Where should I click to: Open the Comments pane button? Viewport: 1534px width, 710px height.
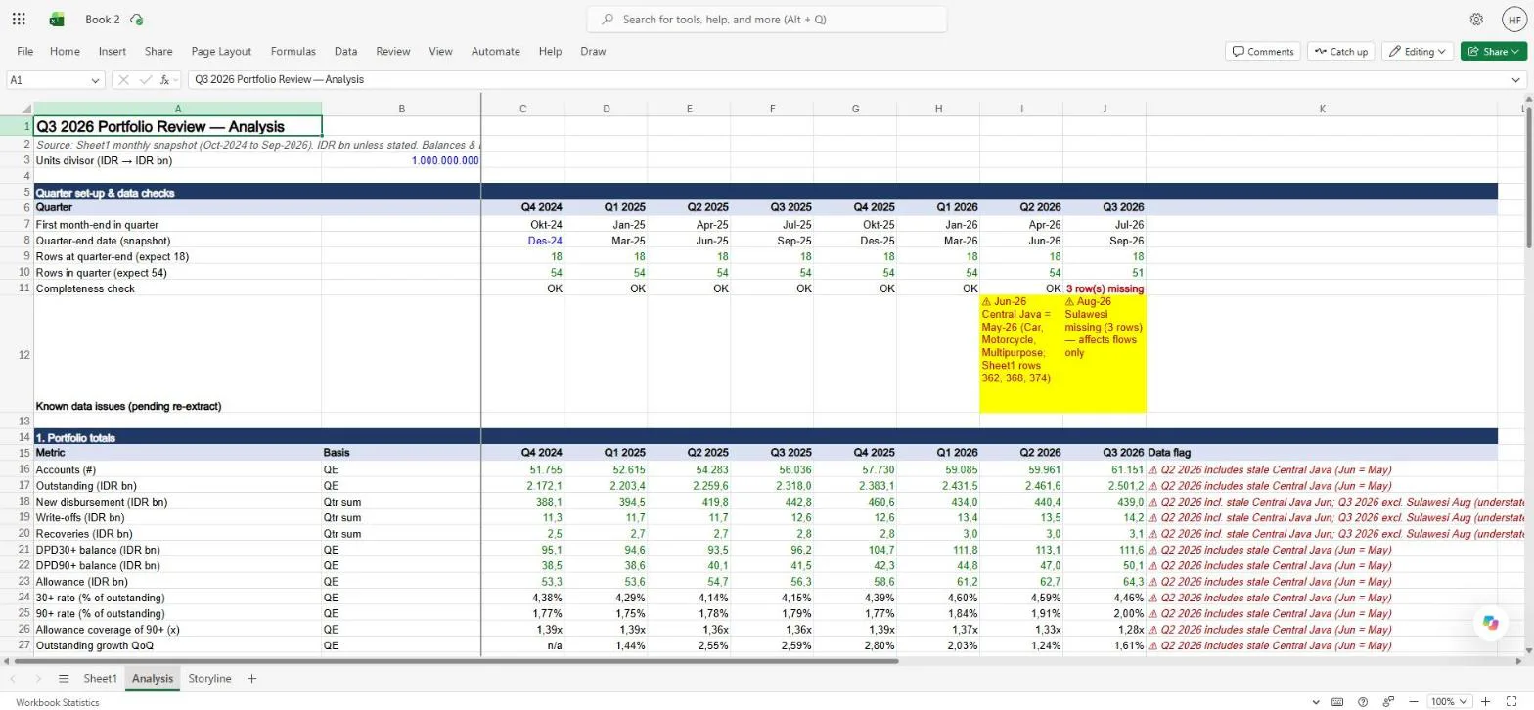pos(1263,51)
